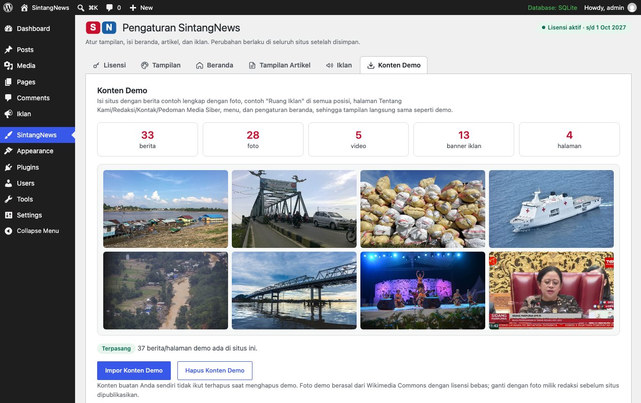
Task: Click the 13 banner iklan stat card
Action: tap(464, 140)
